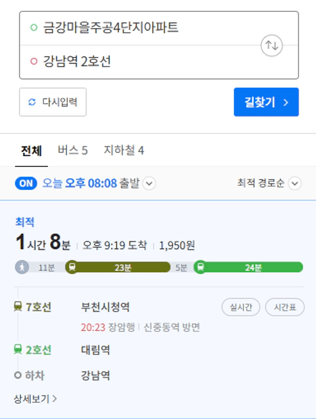Click the 7호선 train icon in step list
Viewport: 316px width, 419px height.
(18, 306)
